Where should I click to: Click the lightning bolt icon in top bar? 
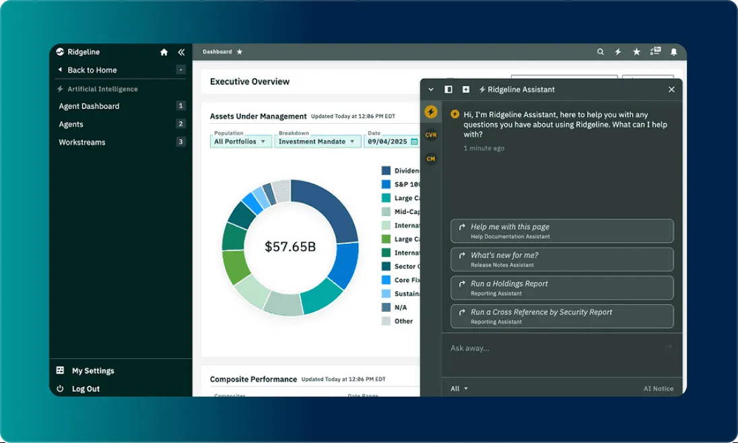[618, 52]
